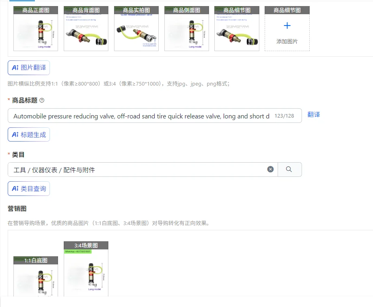The height and width of the screenshot is (307, 373).
Task: Clear the category field with the X icon
Action: [x=270, y=169]
